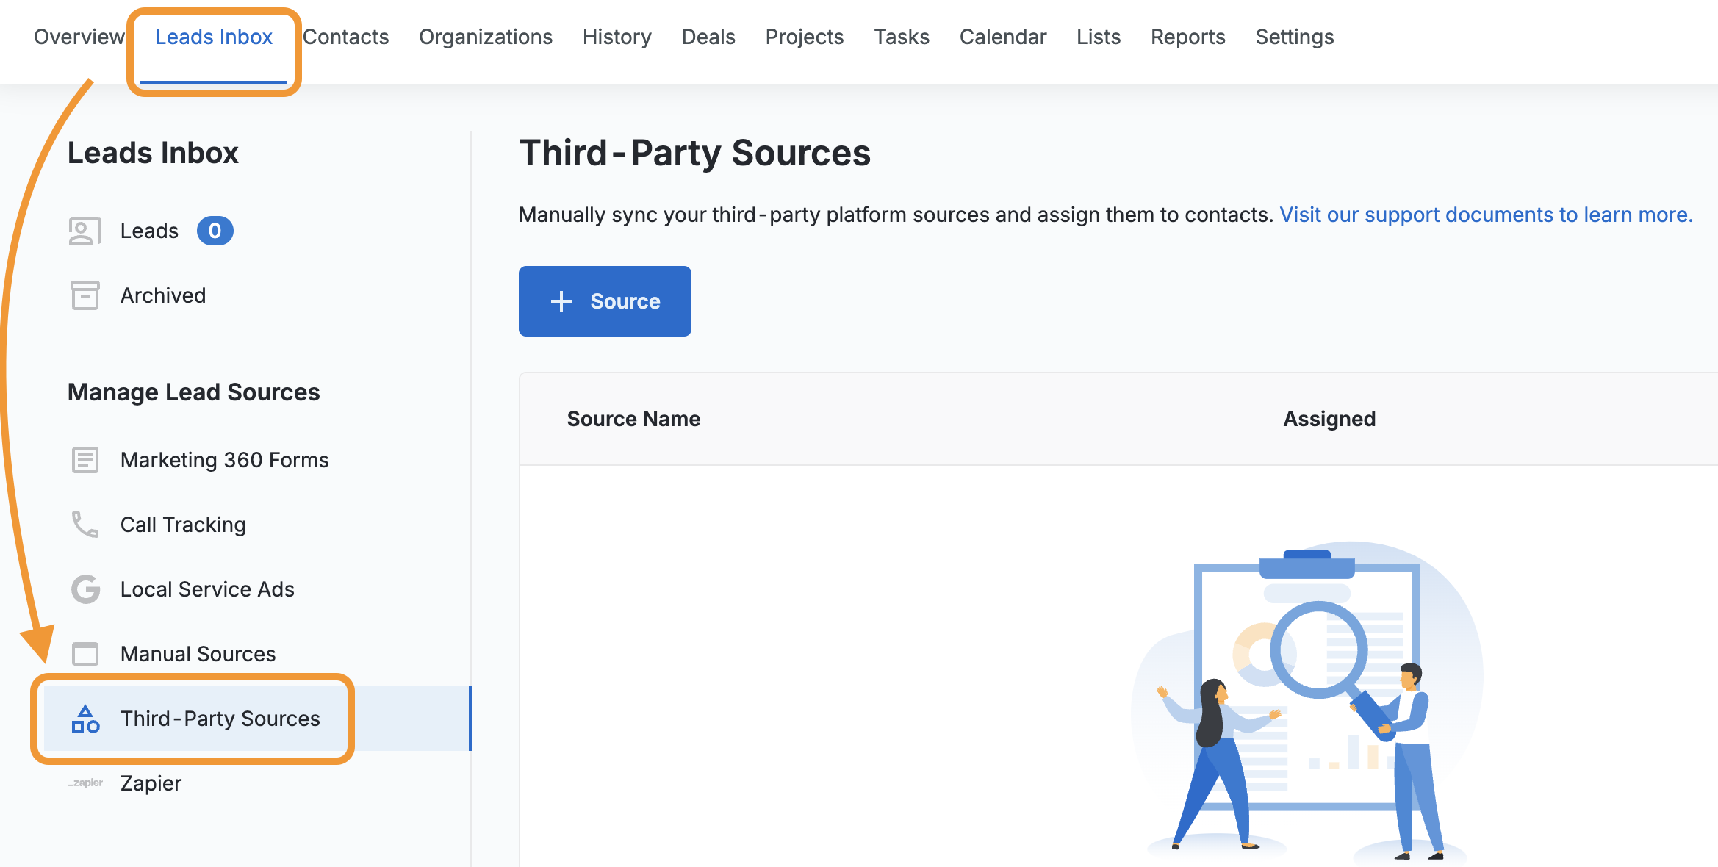The height and width of the screenshot is (867, 1718).
Task: Click the Manual Sources window icon
Action: [85, 654]
